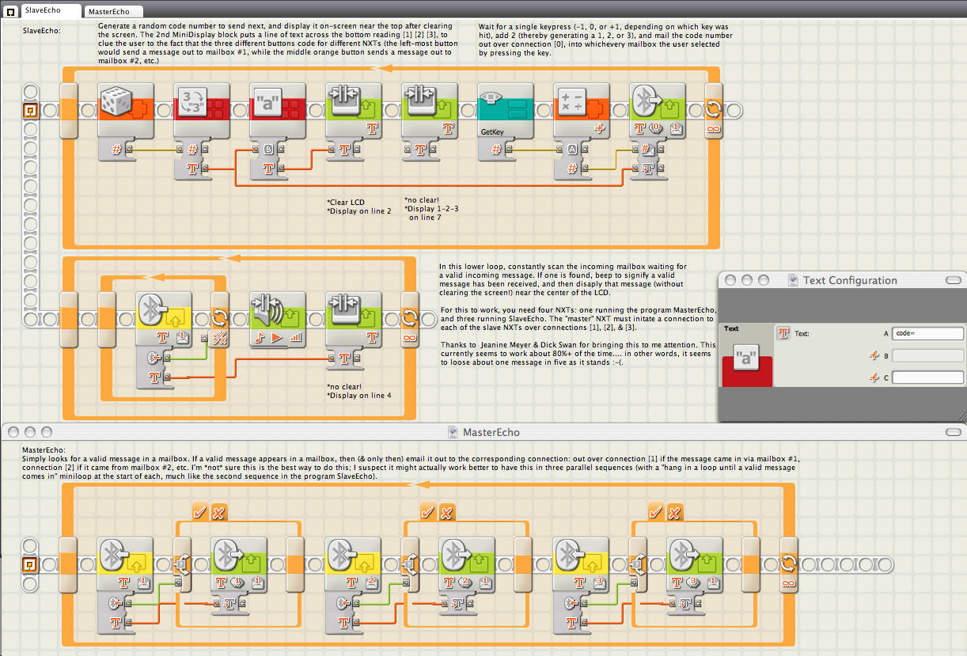
Task: Select the Math block
Action: tap(581, 110)
